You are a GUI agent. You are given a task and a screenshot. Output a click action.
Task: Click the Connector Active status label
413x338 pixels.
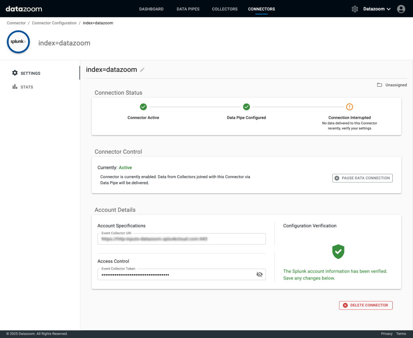[x=143, y=117]
